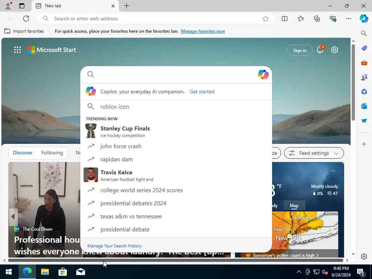Choose Stanley Cup Finals suggestion

tap(176, 131)
